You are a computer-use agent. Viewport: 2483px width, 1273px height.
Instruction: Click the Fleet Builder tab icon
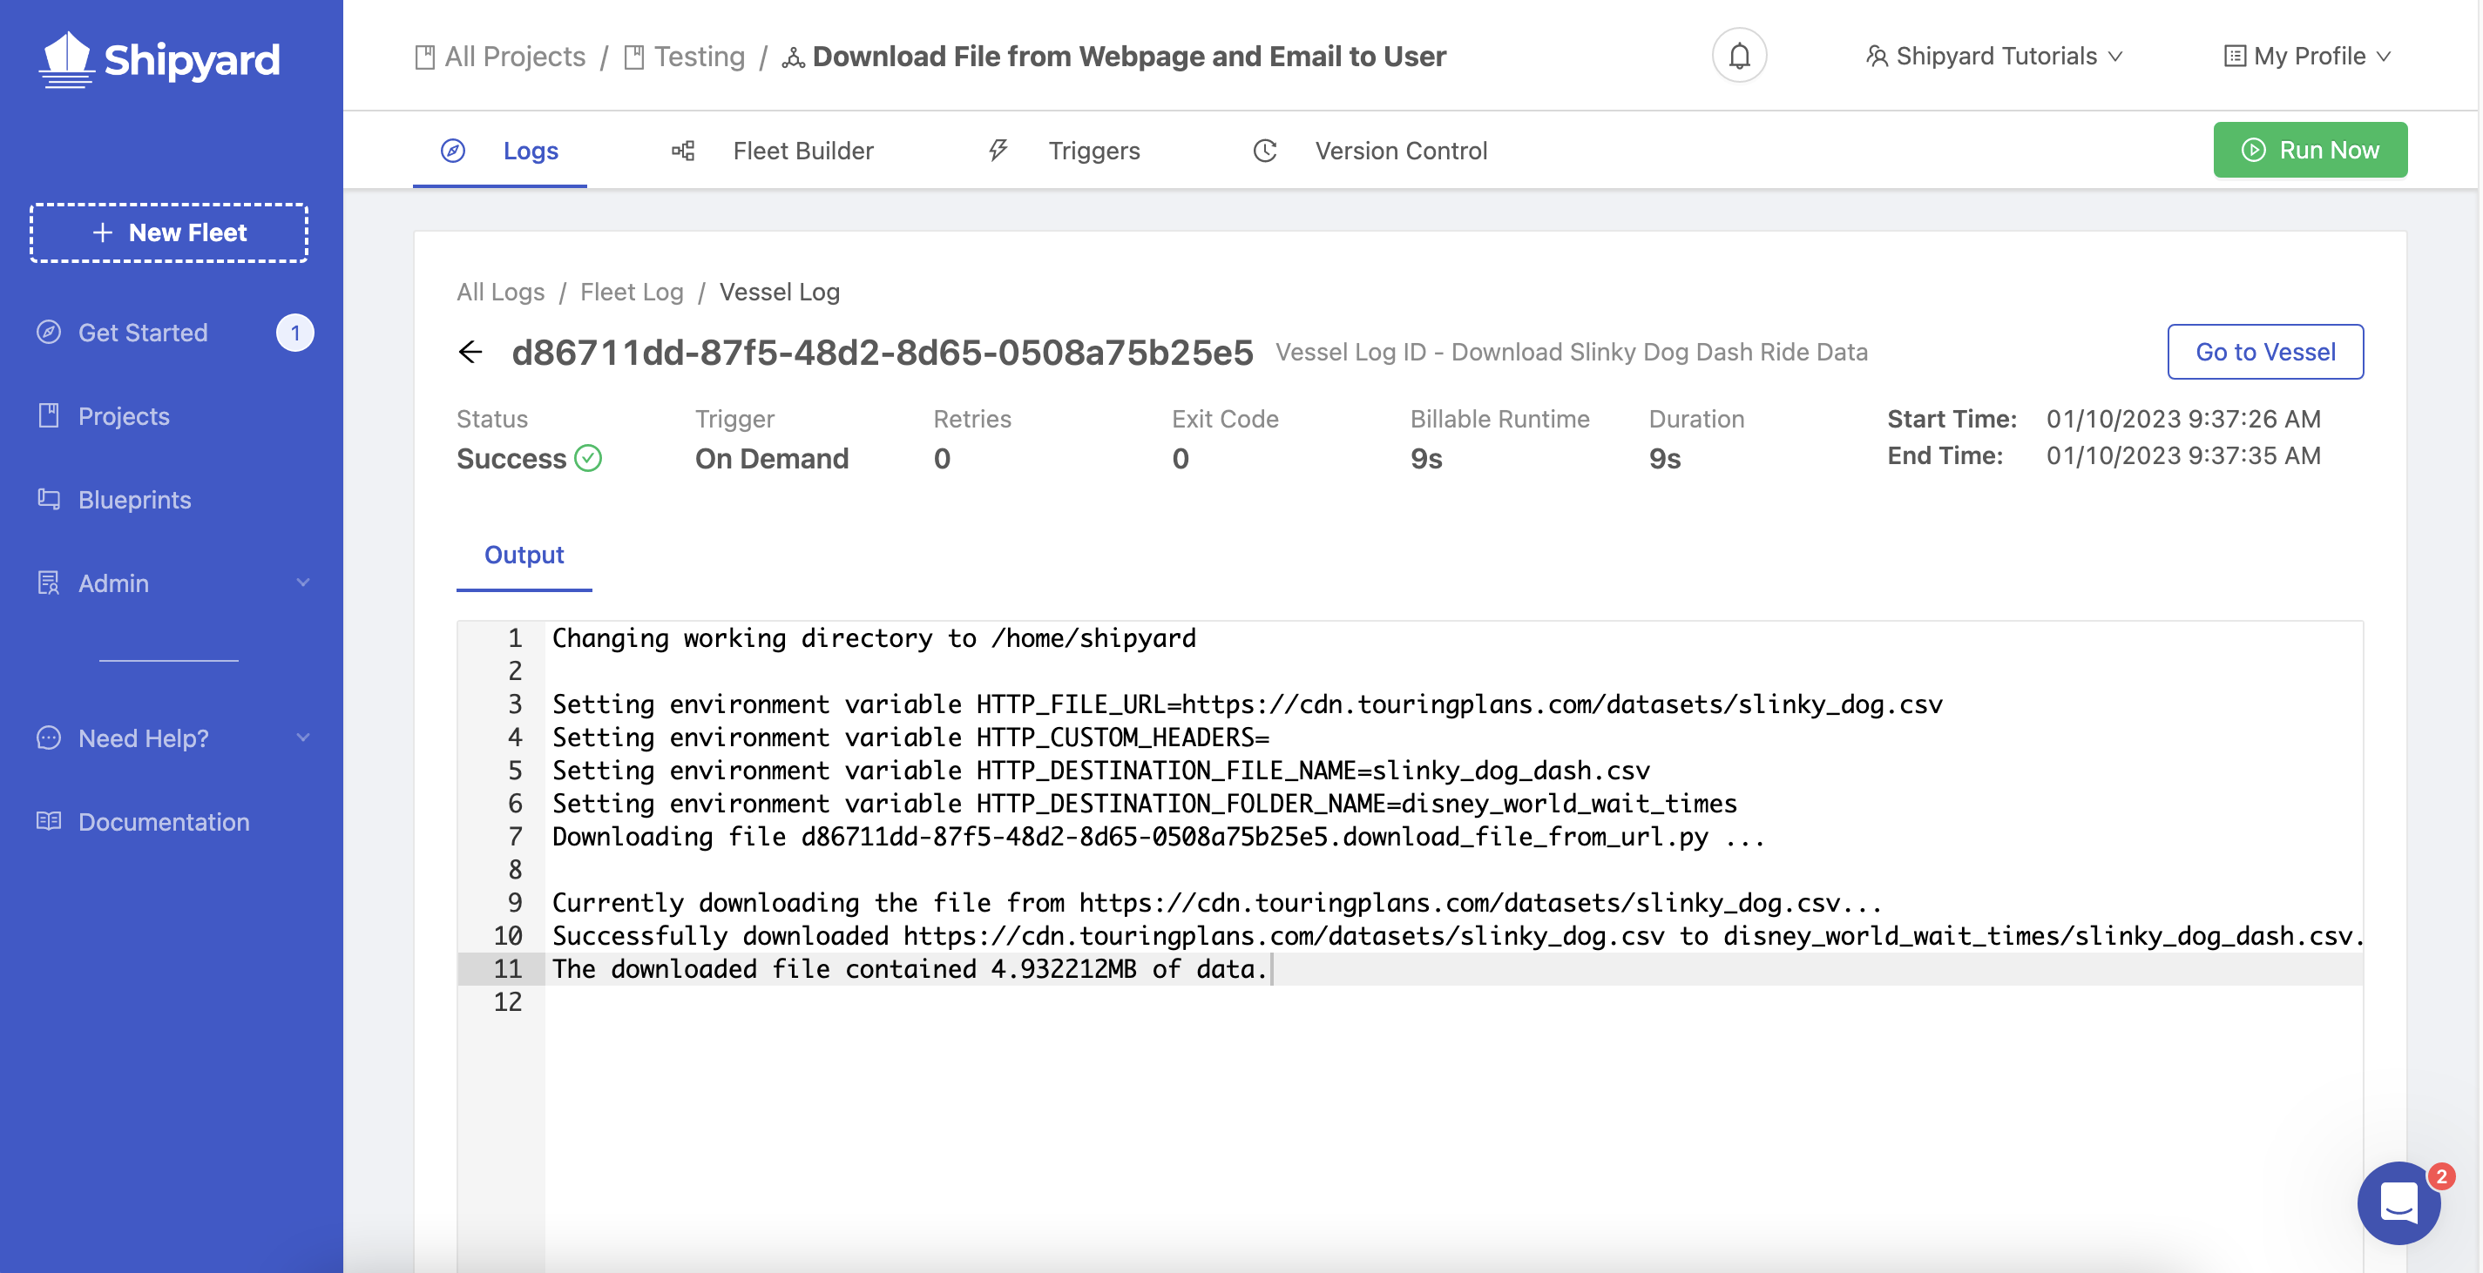point(682,150)
